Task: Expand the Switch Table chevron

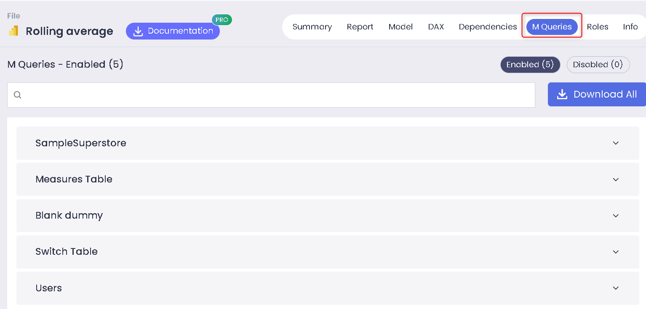Action: click(x=616, y=252)
